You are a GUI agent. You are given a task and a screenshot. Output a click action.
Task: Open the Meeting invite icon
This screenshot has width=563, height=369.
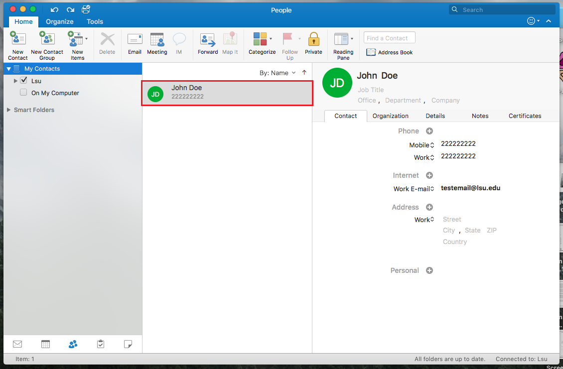tap(157, 39)
